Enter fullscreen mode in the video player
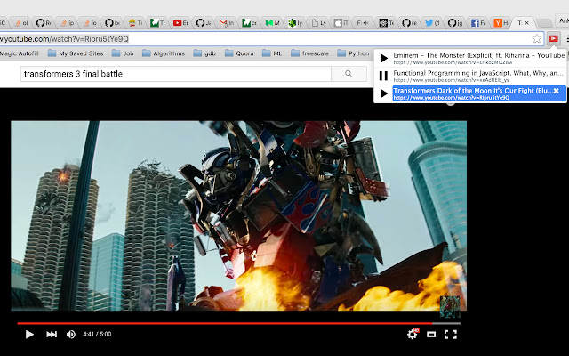 [451, 335]
